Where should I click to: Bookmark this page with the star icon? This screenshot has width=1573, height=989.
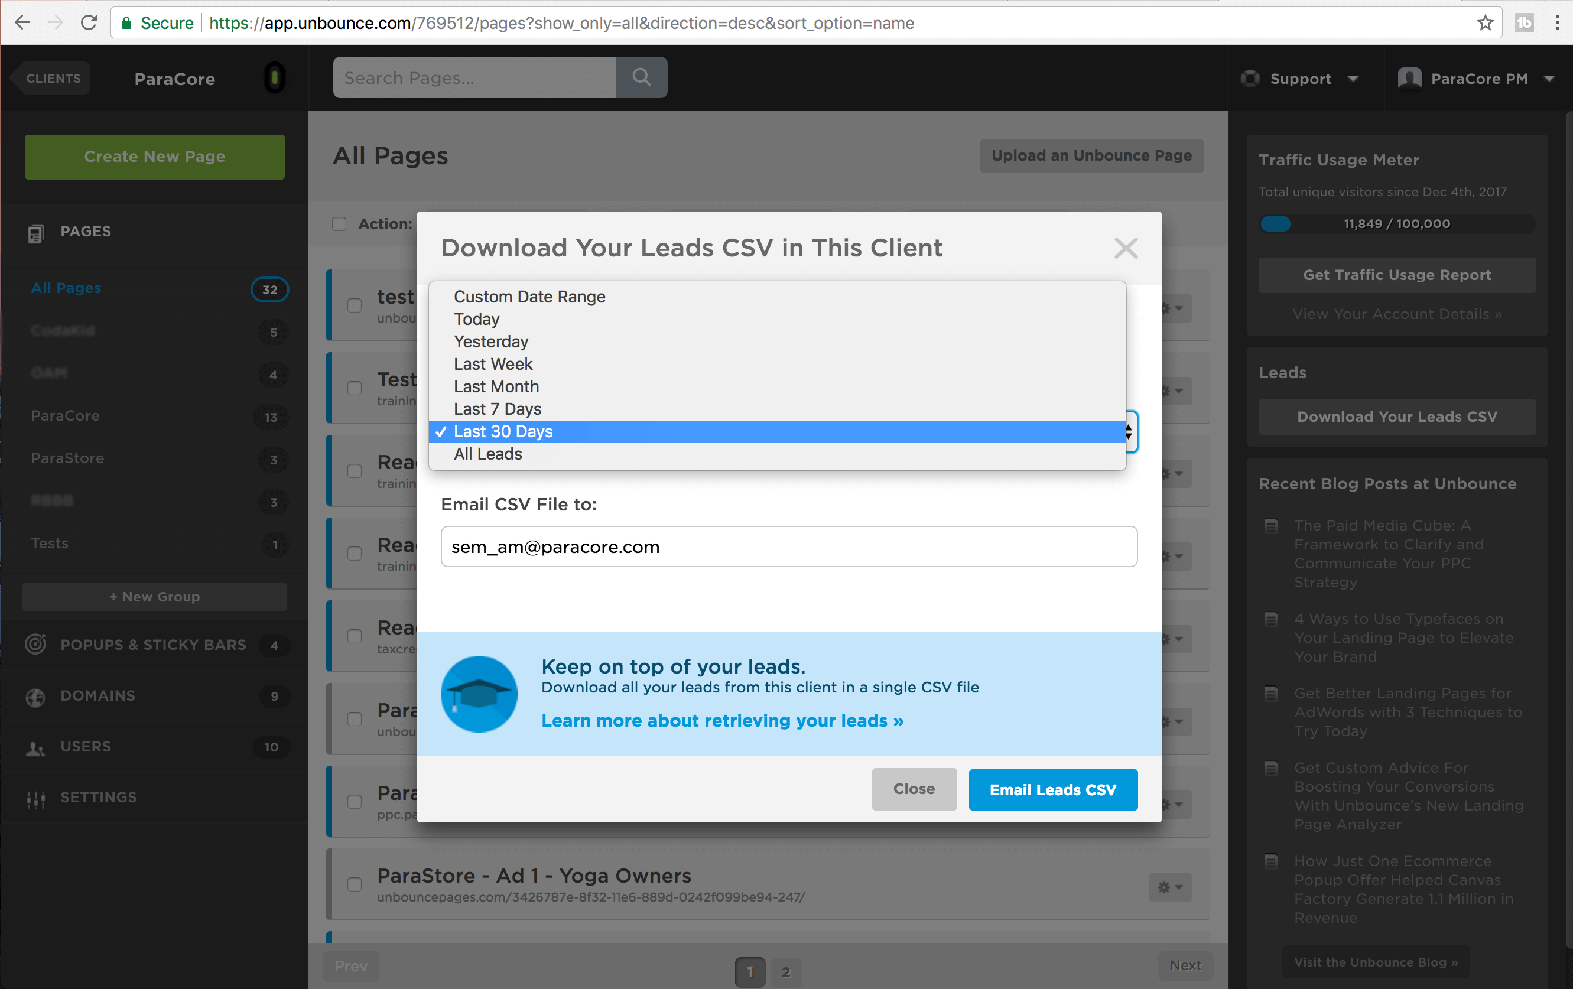click(1485, 23)
